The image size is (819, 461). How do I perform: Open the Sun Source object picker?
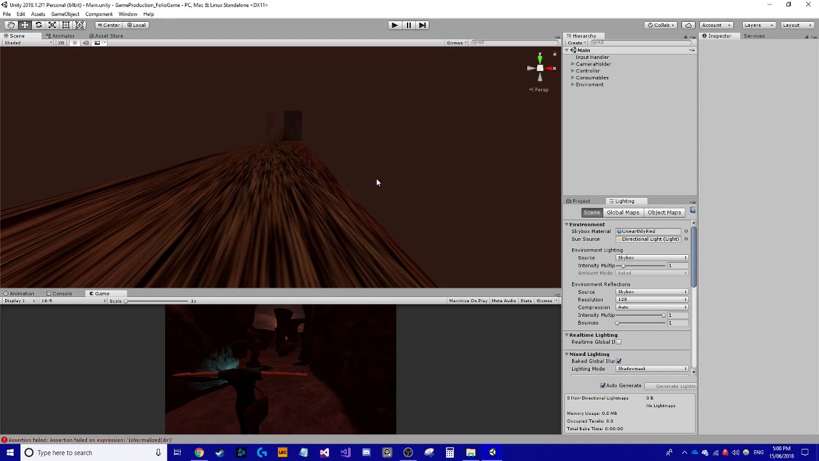pos(686,239)
